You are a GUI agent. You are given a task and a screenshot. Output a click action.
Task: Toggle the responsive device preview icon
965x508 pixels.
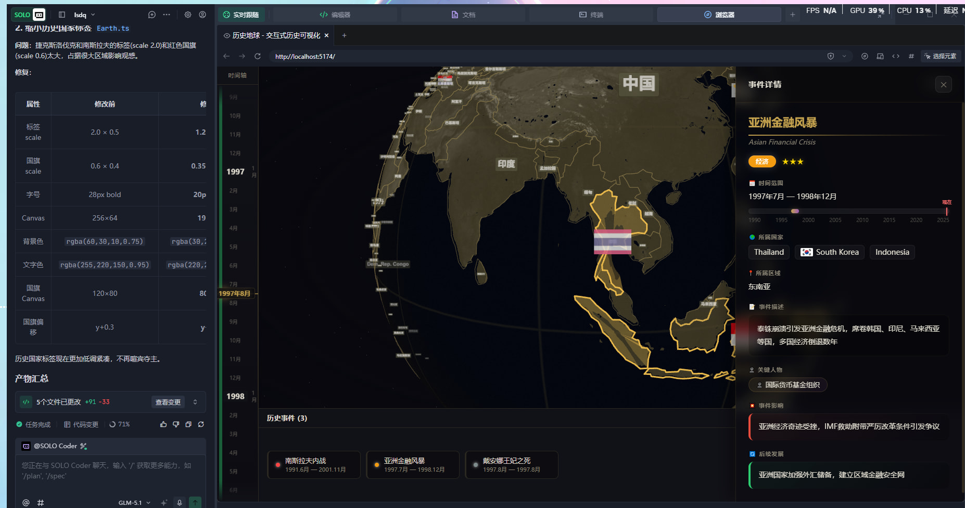[880, 56]
